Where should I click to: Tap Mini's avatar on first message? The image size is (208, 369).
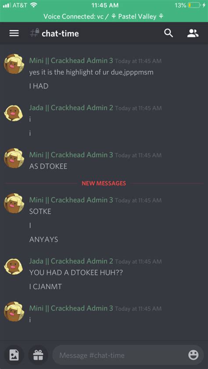pyautogui.click(x=14, y=64)
